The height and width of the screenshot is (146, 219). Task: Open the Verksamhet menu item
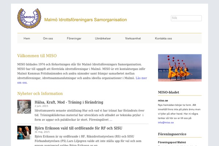click(133, 38)
